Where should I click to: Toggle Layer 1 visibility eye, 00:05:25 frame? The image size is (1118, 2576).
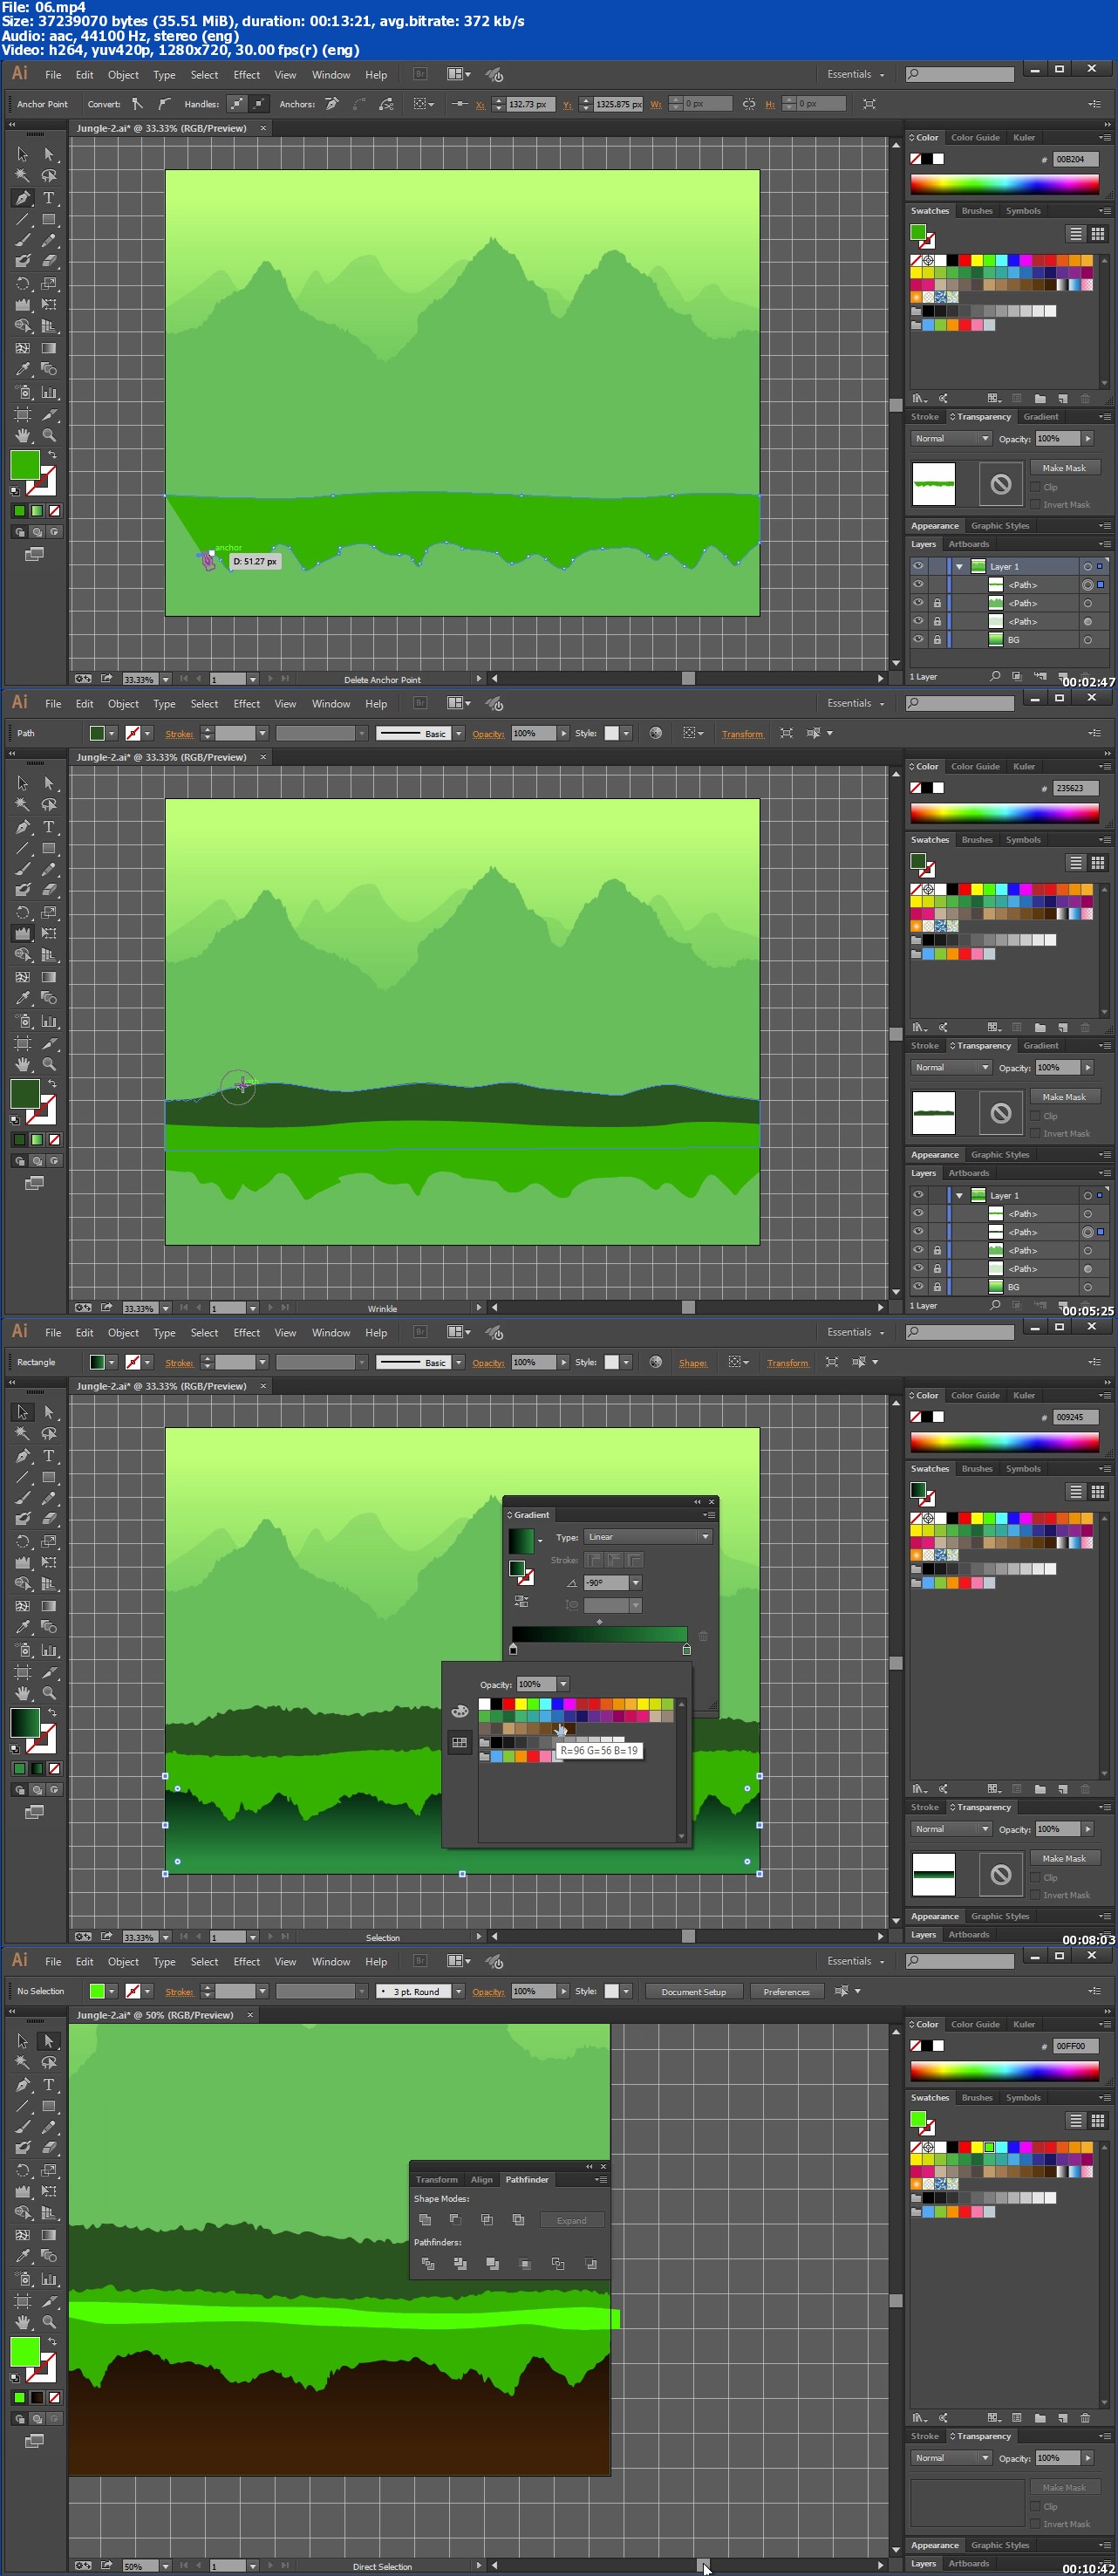(918, 1195)
